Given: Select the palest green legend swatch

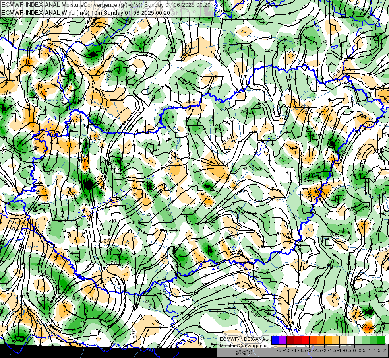Looking at the screenshot, I should tap(358, 340).
